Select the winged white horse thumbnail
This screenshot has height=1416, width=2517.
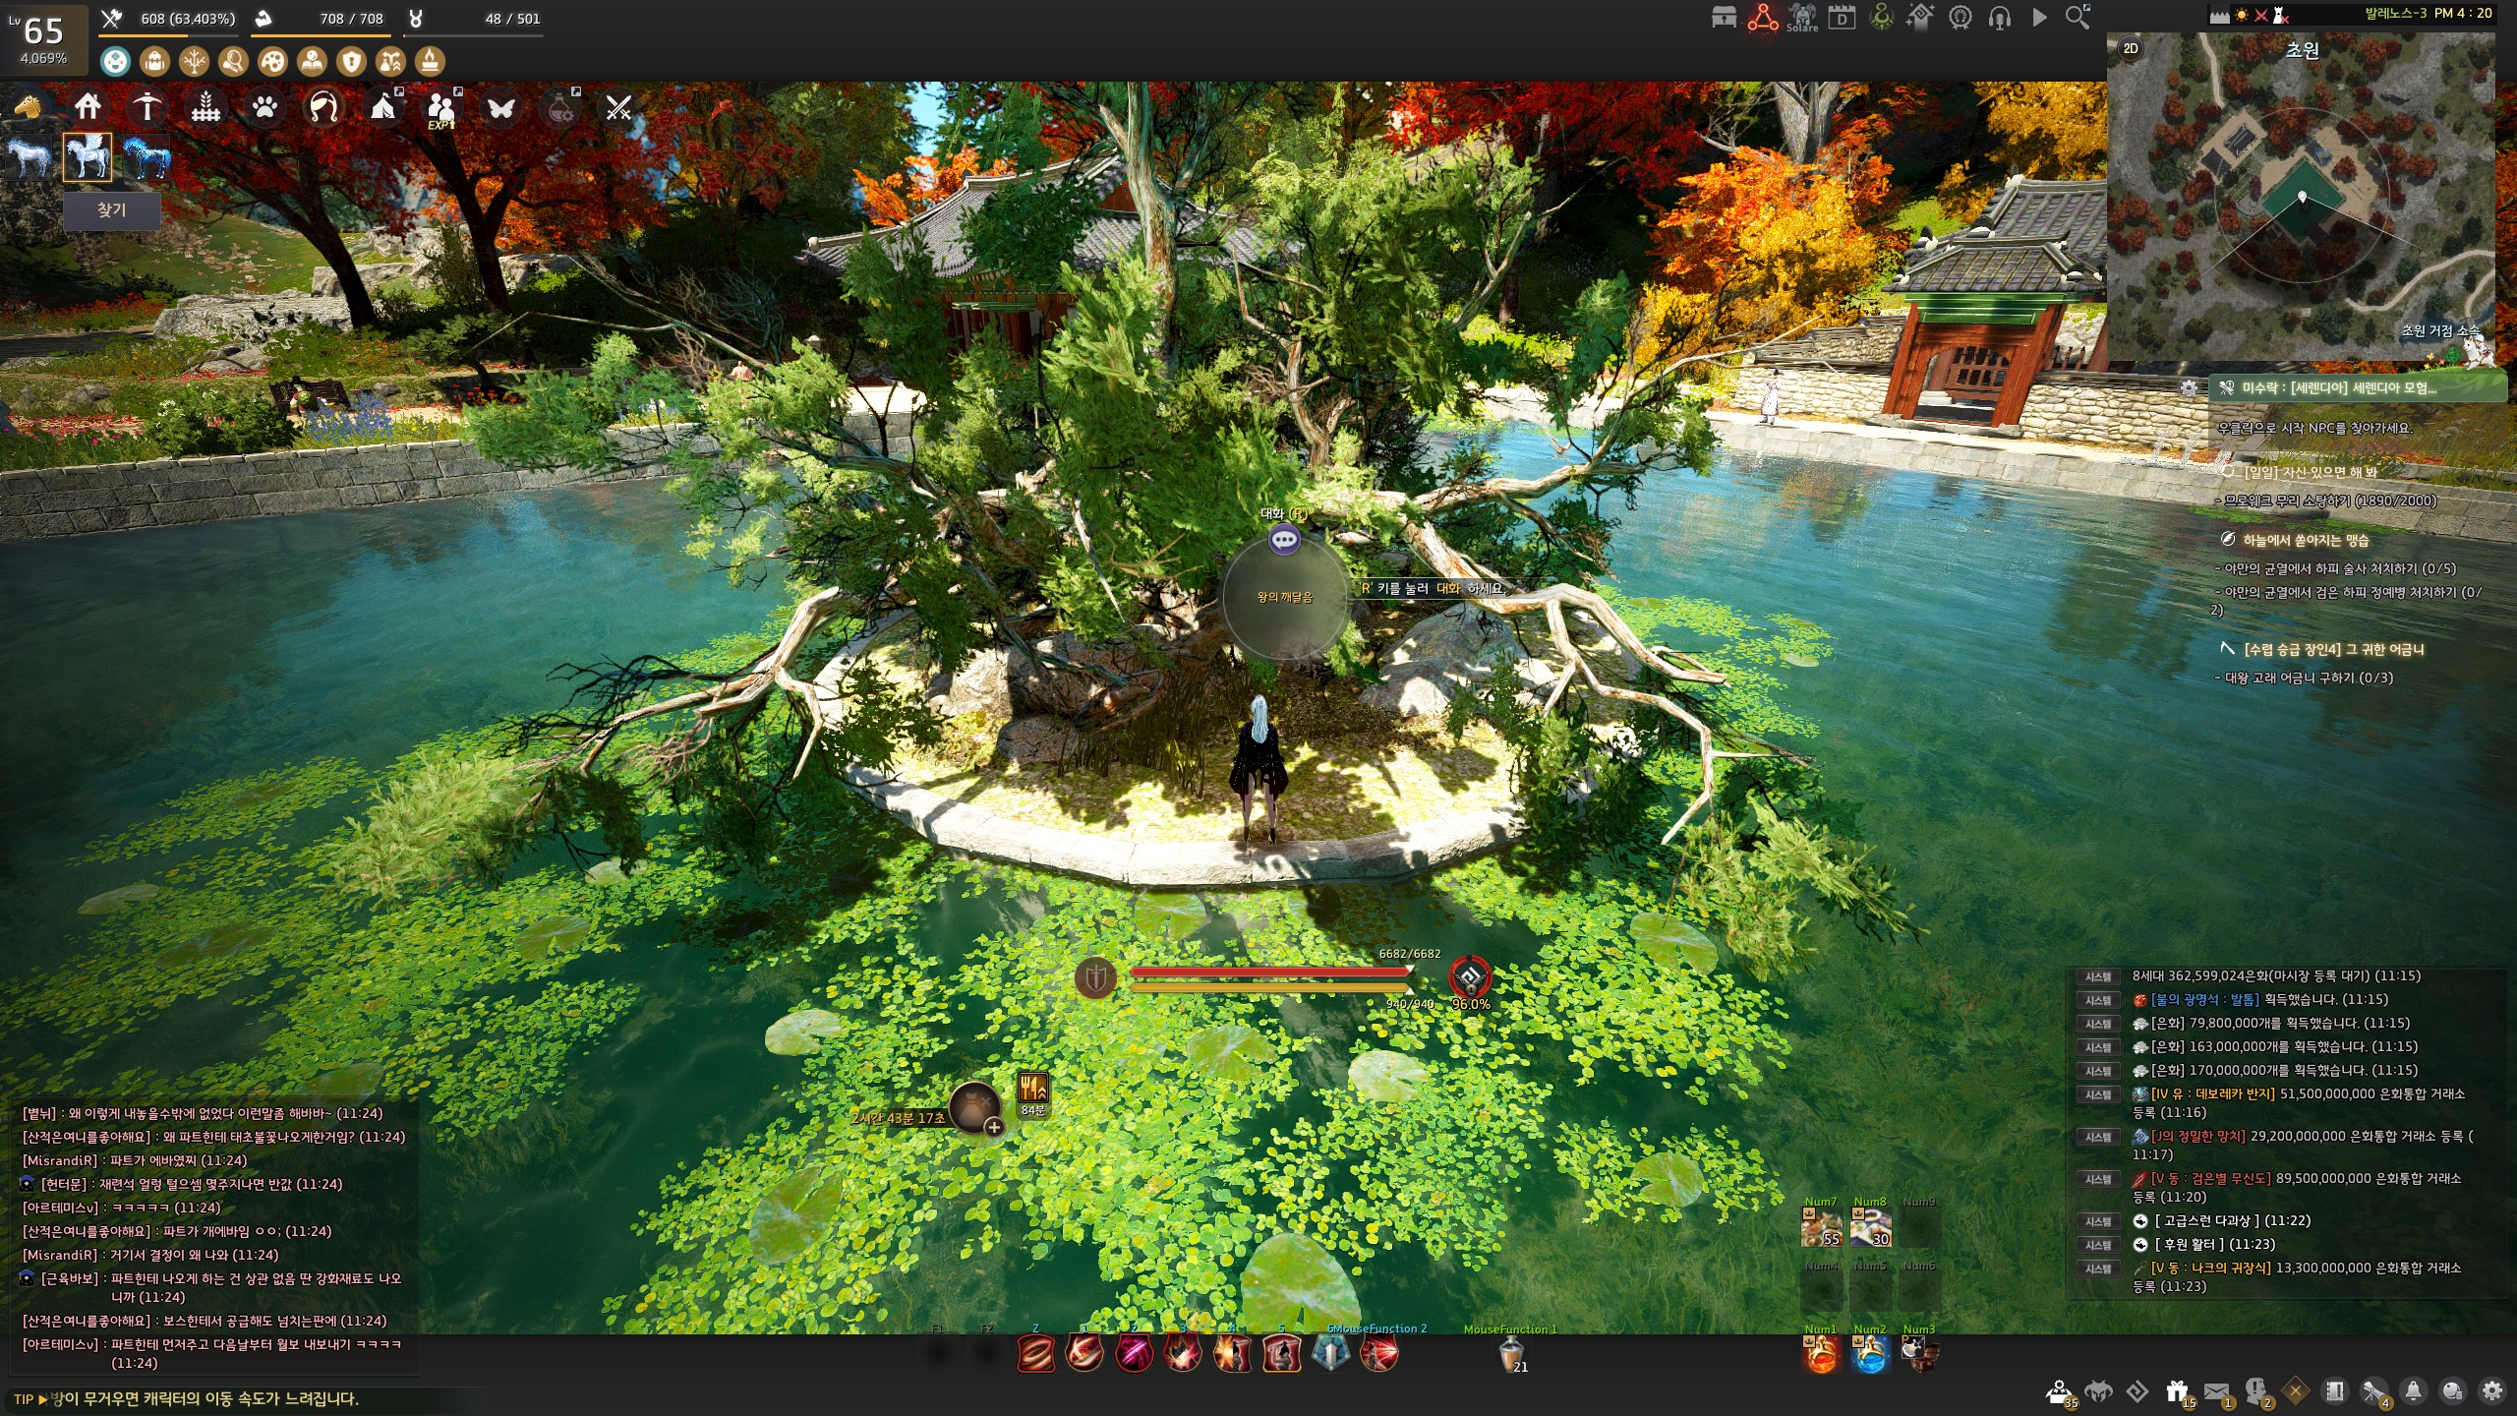88,157
